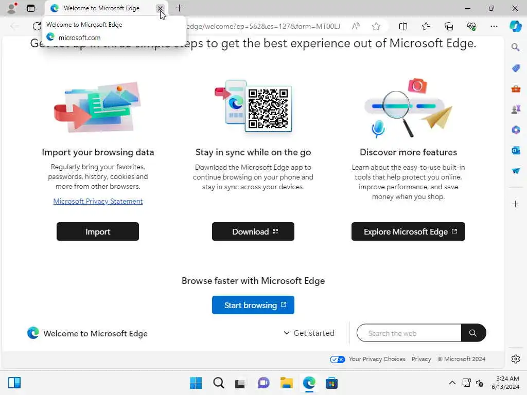Toggle the privacy choices check icon
The height and width of the screenshot is (395, 527).
337,360
